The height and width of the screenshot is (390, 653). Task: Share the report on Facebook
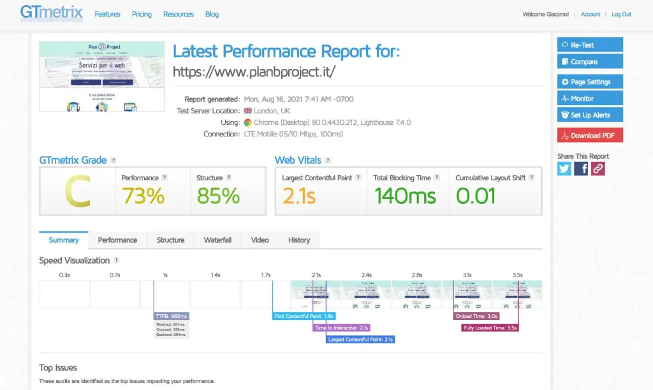(581, 169)
